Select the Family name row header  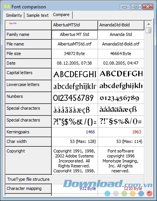point(28,35)
